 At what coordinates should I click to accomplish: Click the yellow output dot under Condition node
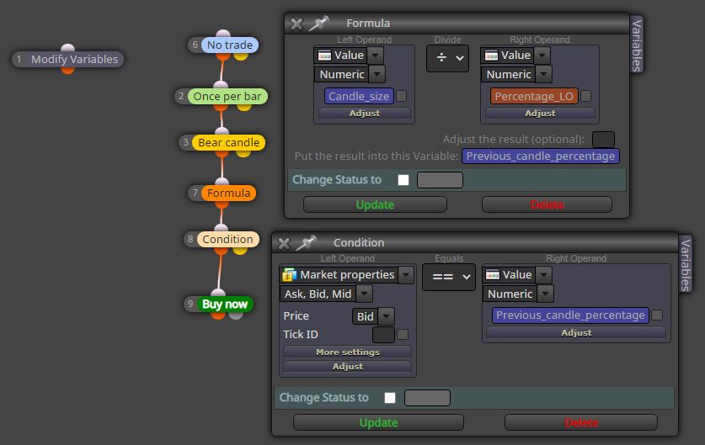coord(240,250)
